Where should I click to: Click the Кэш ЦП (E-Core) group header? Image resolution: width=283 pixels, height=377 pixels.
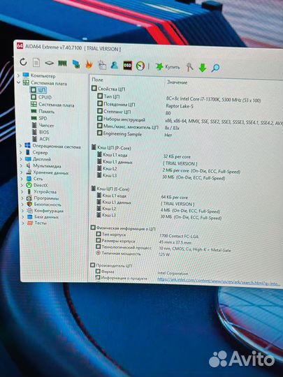tap(110, 188)
